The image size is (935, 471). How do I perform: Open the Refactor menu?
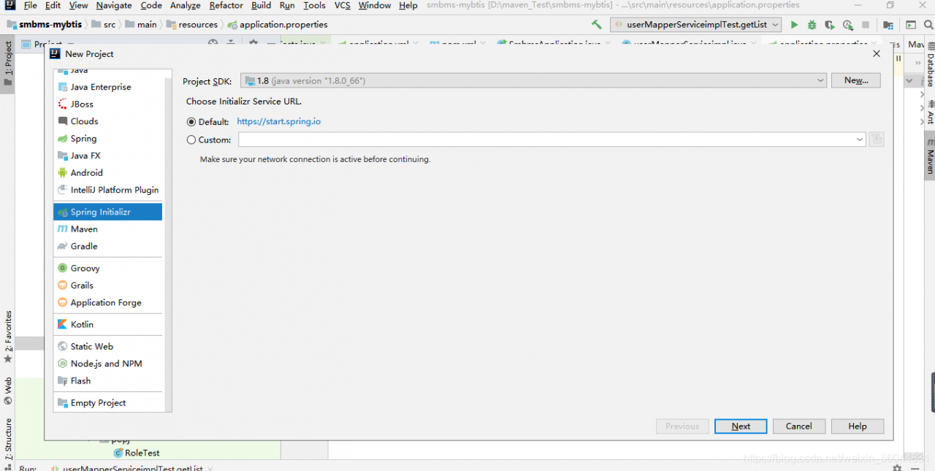(x=226, y=5)
